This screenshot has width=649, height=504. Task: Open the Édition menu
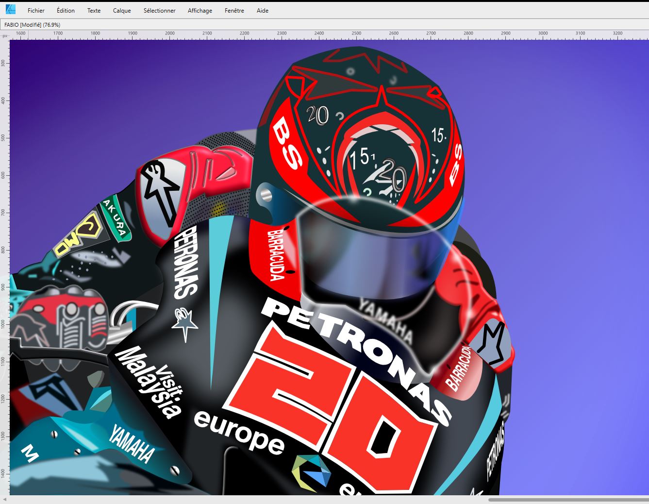click(66, 10)
